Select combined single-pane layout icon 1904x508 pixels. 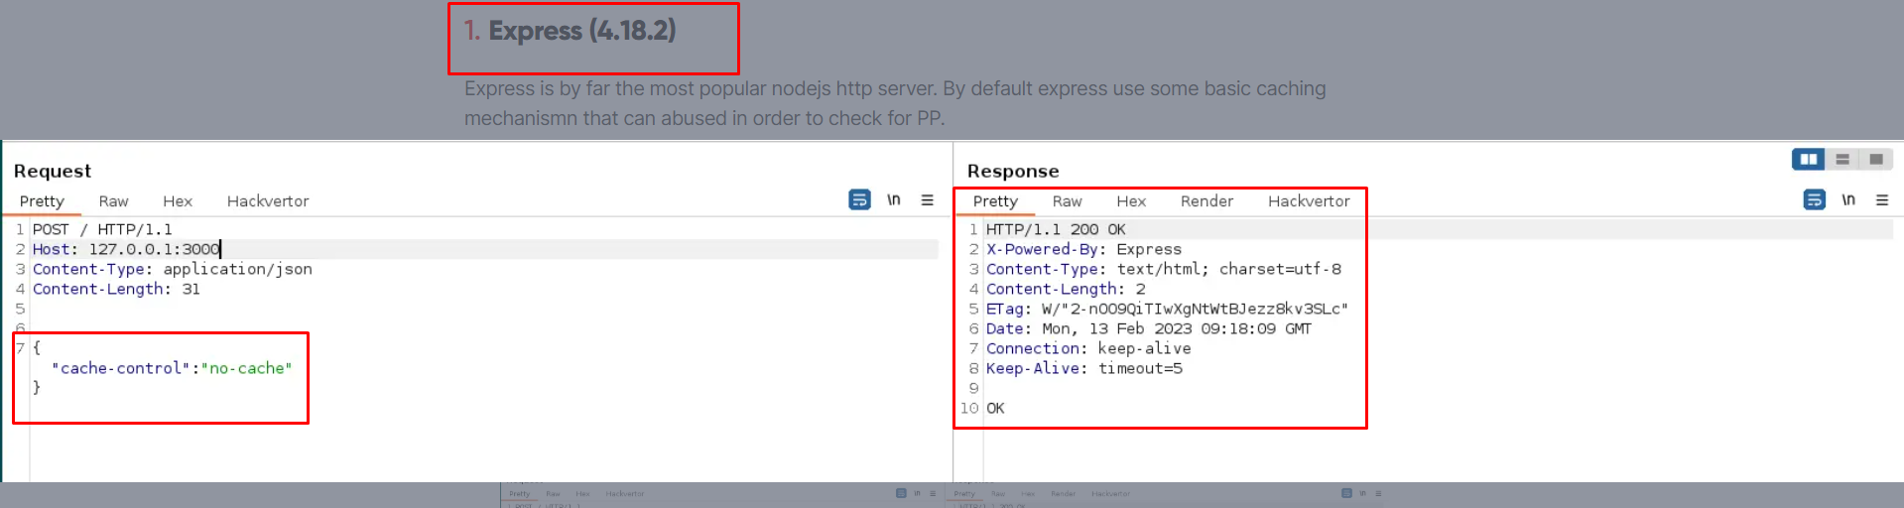[x=1876, y=159]
